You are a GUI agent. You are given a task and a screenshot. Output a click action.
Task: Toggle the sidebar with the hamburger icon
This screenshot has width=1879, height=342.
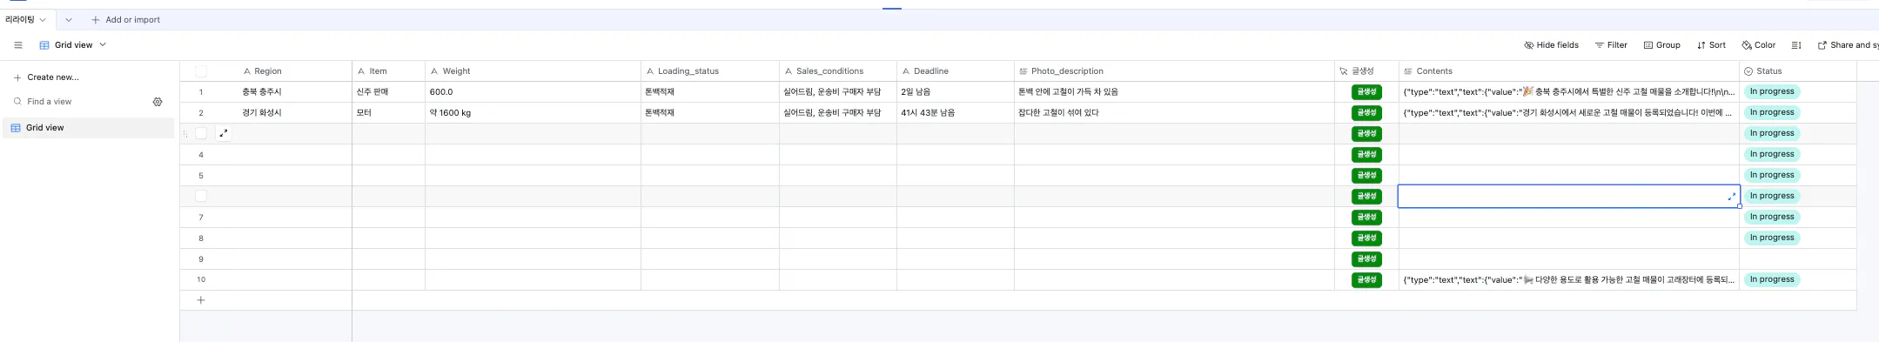18,45
